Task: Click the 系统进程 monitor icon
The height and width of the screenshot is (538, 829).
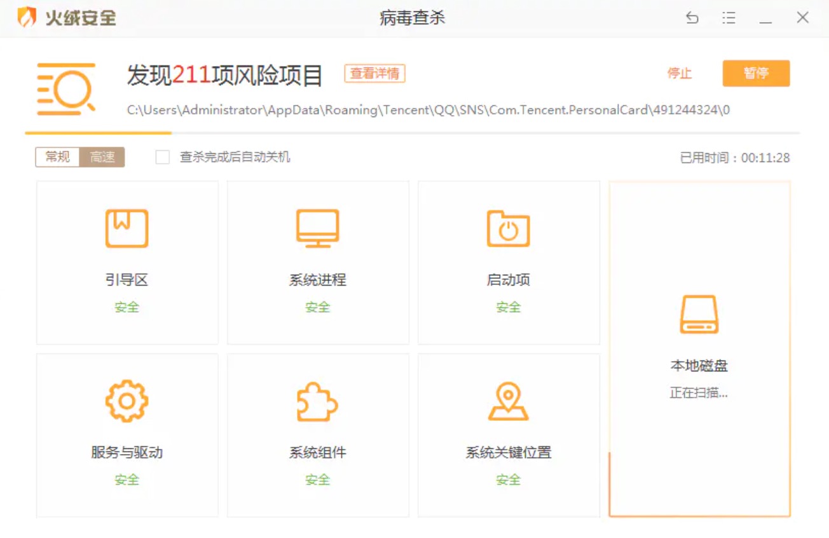Action: tap(317, 228)
